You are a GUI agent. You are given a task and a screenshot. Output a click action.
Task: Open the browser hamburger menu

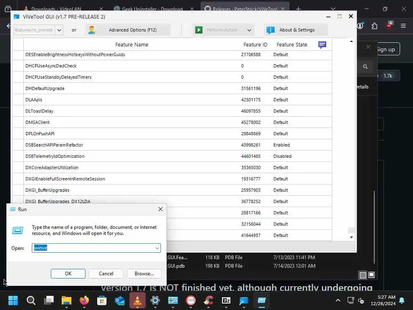pos(403,26)
